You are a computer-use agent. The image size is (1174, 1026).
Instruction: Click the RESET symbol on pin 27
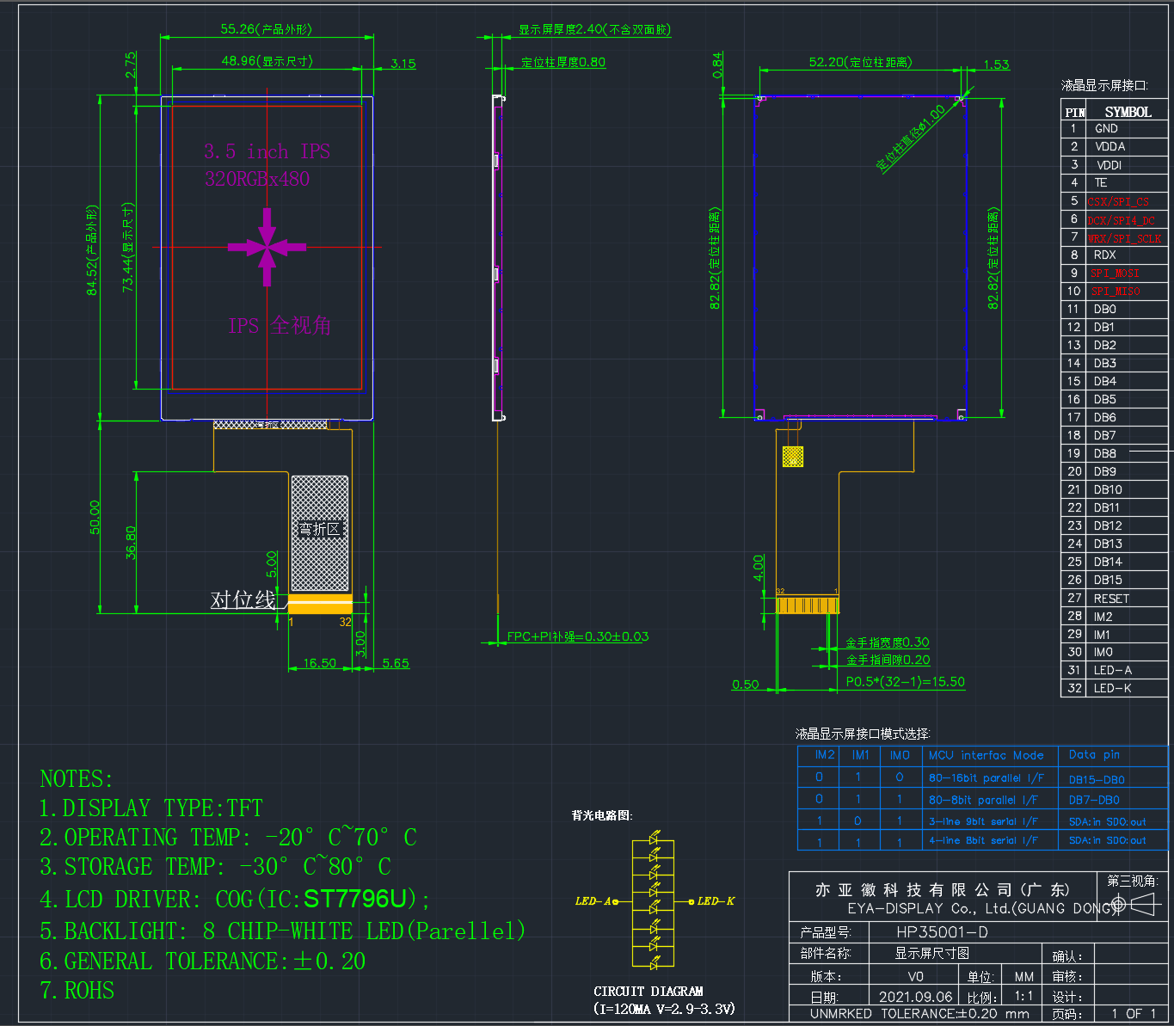pyautogui.click(x=1111, y=598)
